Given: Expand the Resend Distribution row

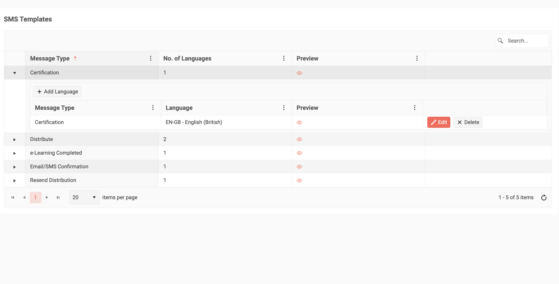Looking at the screenshot, I should (x=15, y=180).
